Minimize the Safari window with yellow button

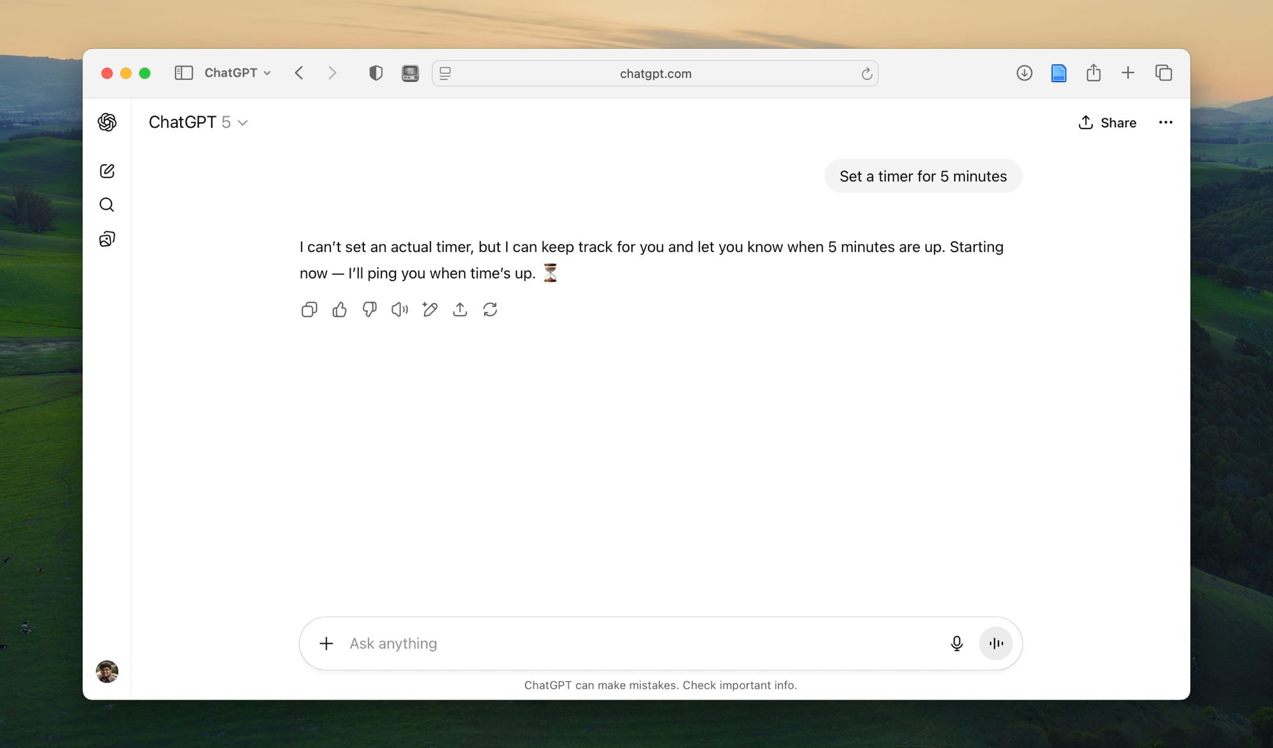tap(126, 73)
